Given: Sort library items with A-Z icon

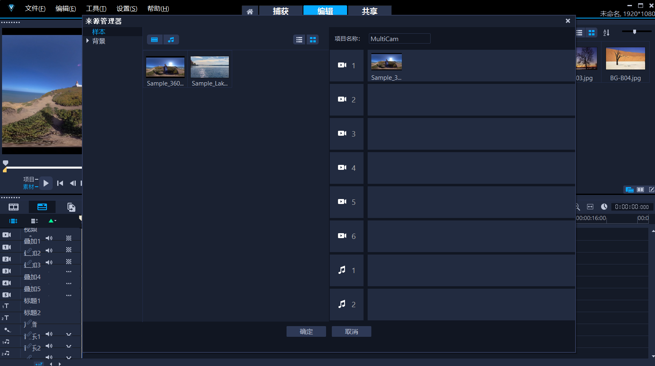Looking at the screenshot, I should [606, 33].
